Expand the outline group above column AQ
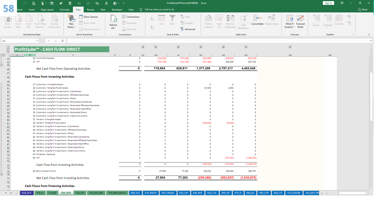The image size is (374, 210). 290,47
